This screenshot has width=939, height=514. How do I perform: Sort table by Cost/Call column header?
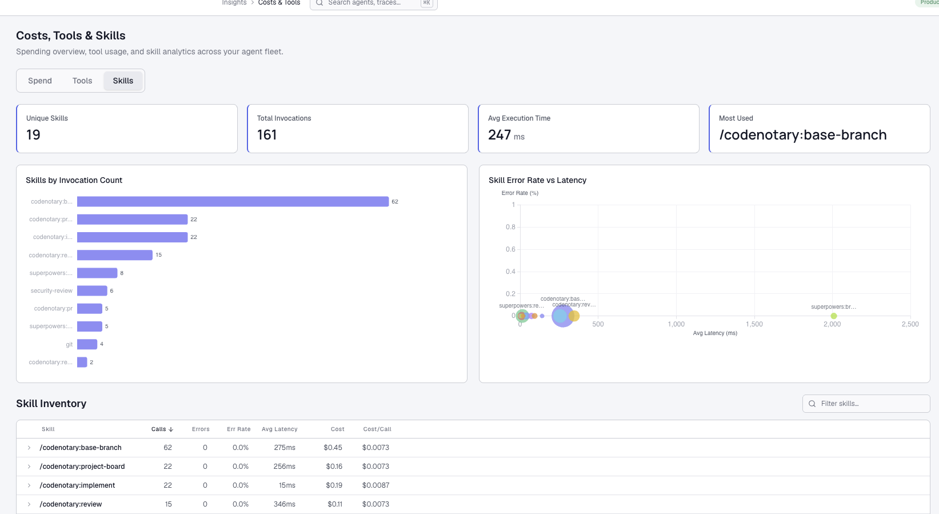coord(377,429)
